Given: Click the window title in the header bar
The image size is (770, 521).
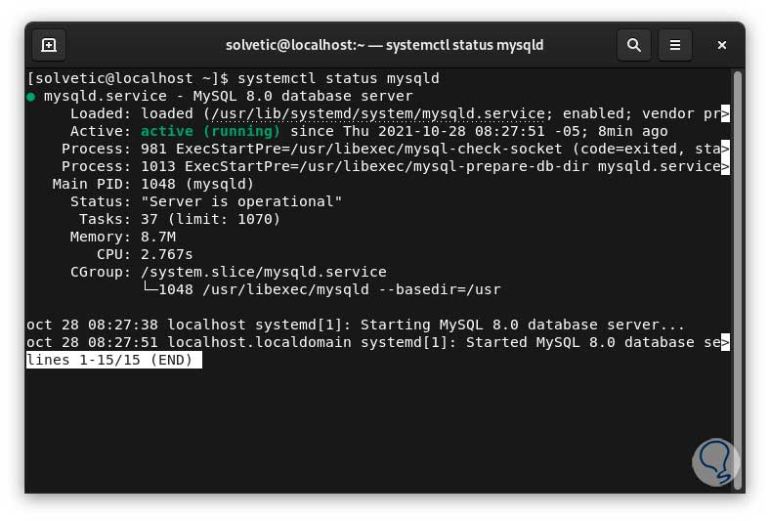Looking at the screenshot, I should coord(384,45).
